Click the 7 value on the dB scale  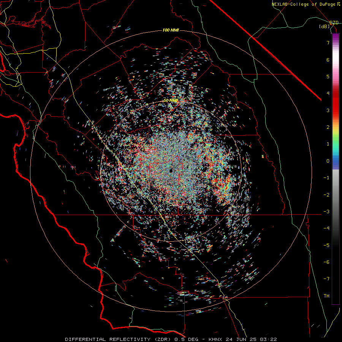[328, 43]
